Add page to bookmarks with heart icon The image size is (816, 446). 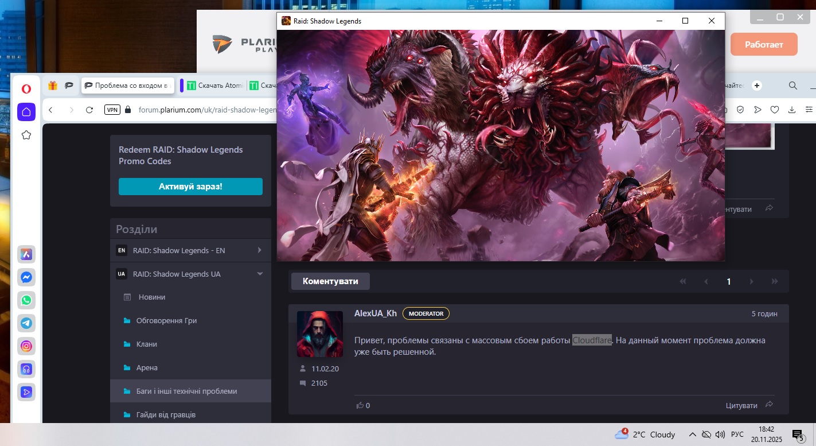[x=774, y=110]
